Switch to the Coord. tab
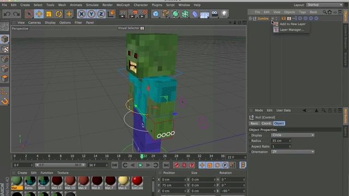This screenshot has height=196, width=349. tap(266, 124)
